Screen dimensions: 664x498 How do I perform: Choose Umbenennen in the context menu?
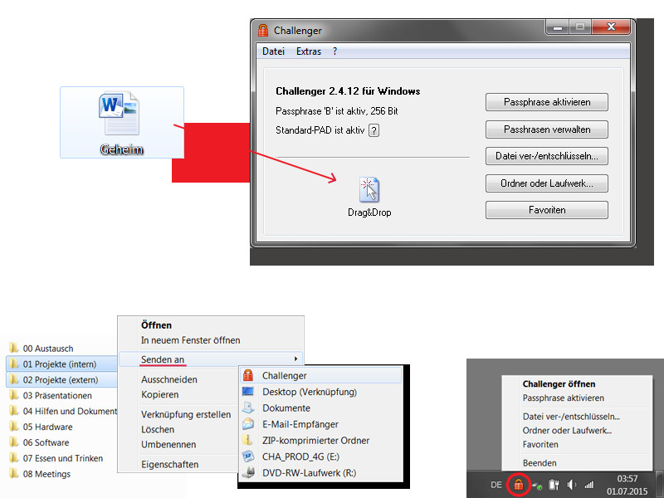point(168,445)
